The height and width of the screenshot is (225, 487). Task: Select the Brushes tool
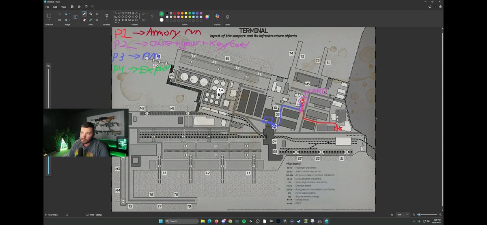pyautogui.click(x=106, y=15)
